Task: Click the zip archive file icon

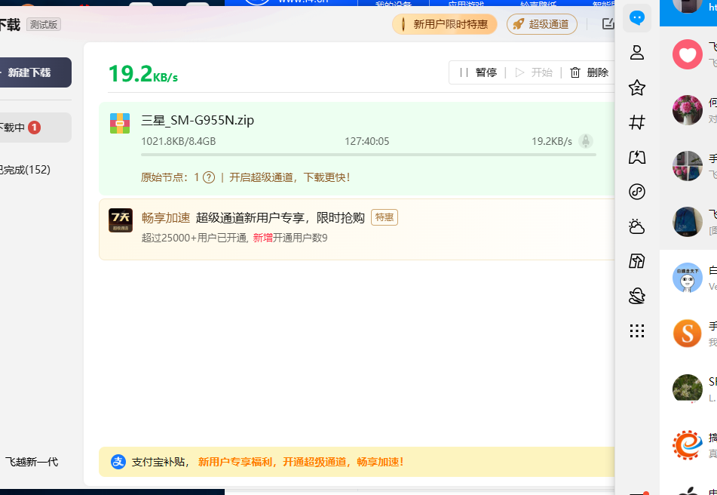Action: (x=120, y=124)
